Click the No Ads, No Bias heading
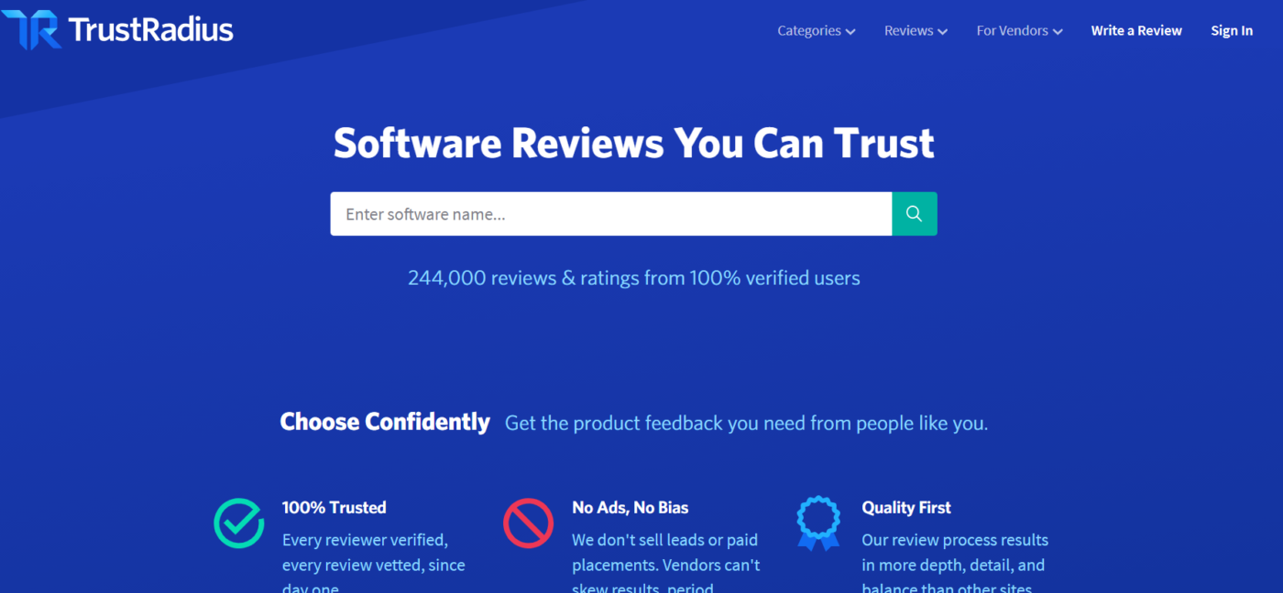1283x593 pixels. 630,508
